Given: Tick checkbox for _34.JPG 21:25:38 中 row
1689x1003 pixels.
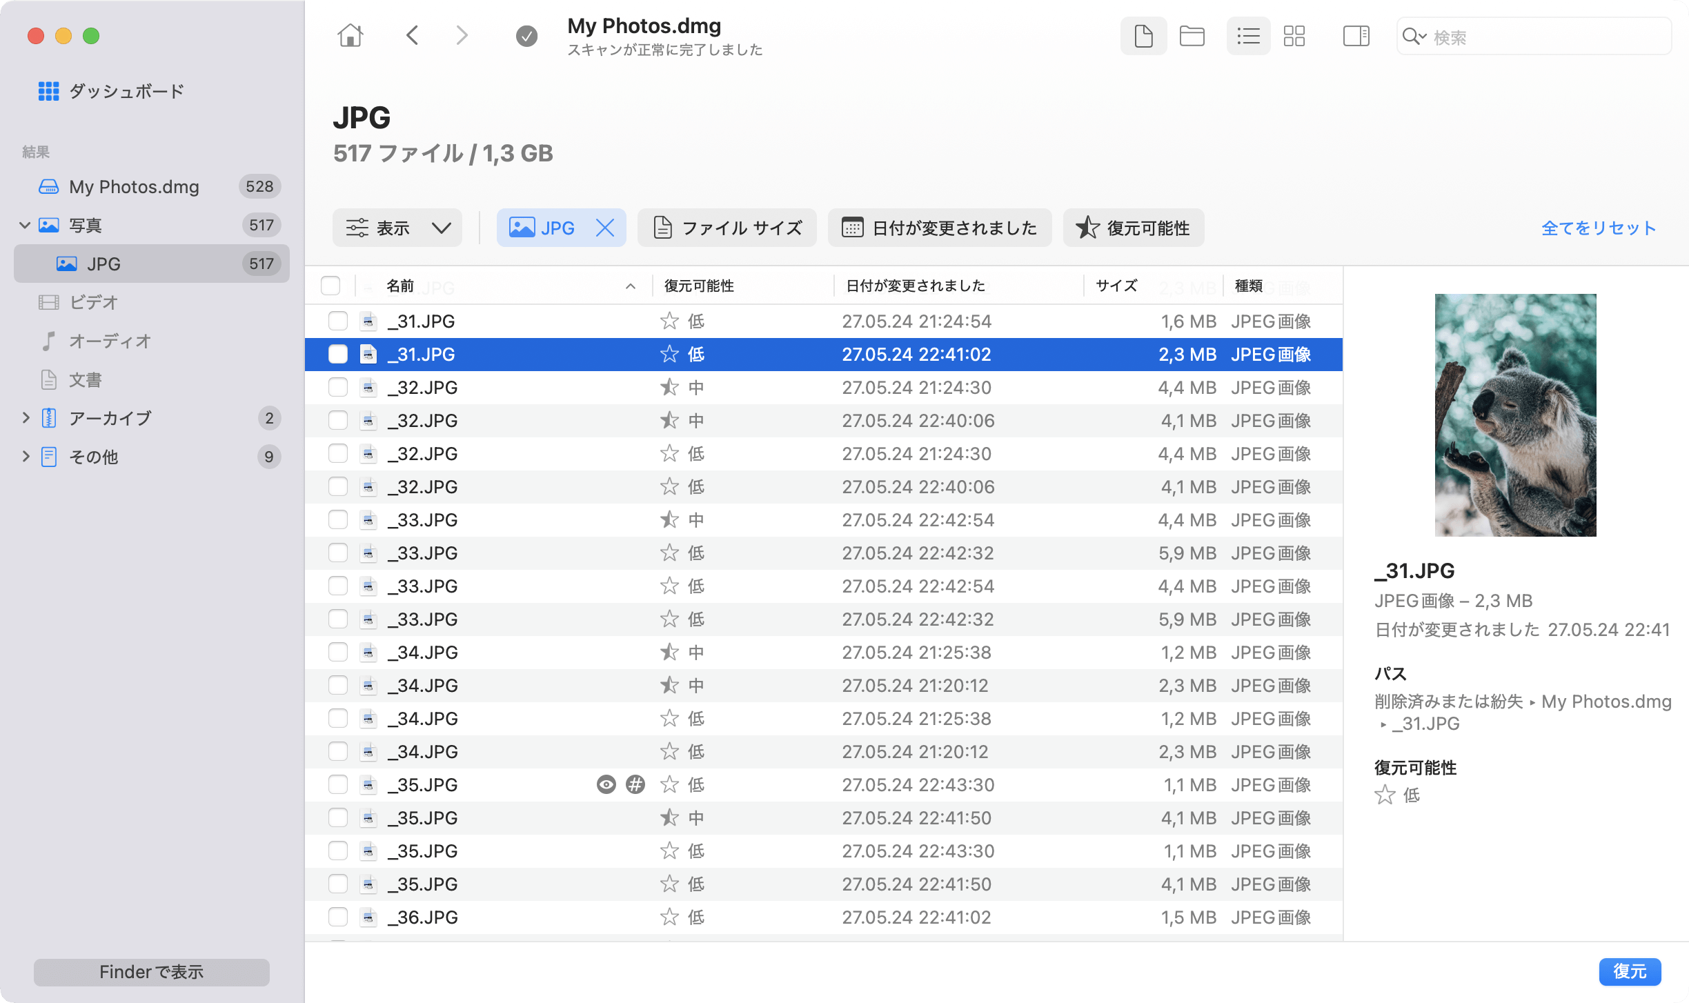Looking at the screenshot, I should tap(337, 652).
